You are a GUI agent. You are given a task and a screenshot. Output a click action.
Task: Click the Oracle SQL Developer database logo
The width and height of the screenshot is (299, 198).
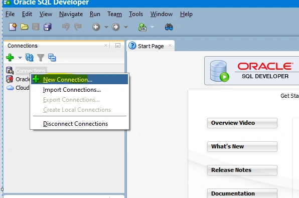(219, 71)
